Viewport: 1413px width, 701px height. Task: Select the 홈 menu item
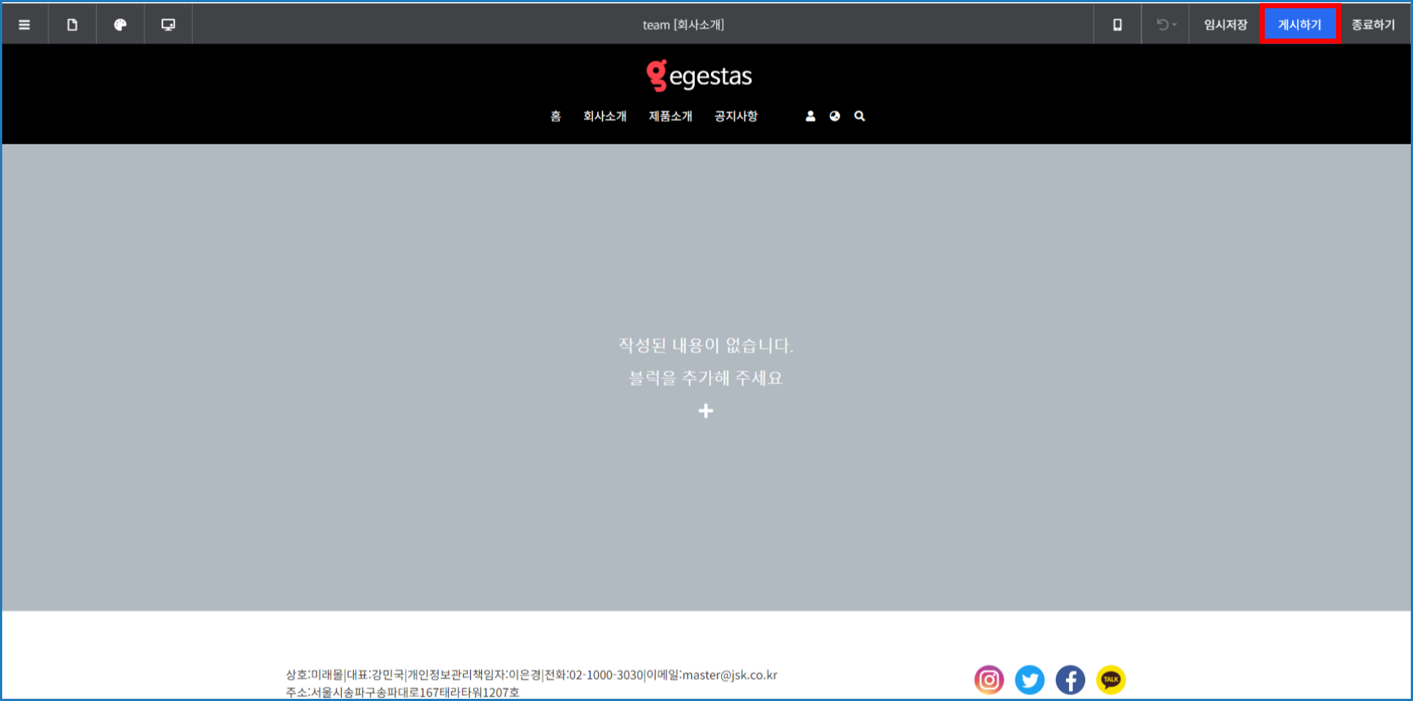pyautogui.click(x=555, y=117)
